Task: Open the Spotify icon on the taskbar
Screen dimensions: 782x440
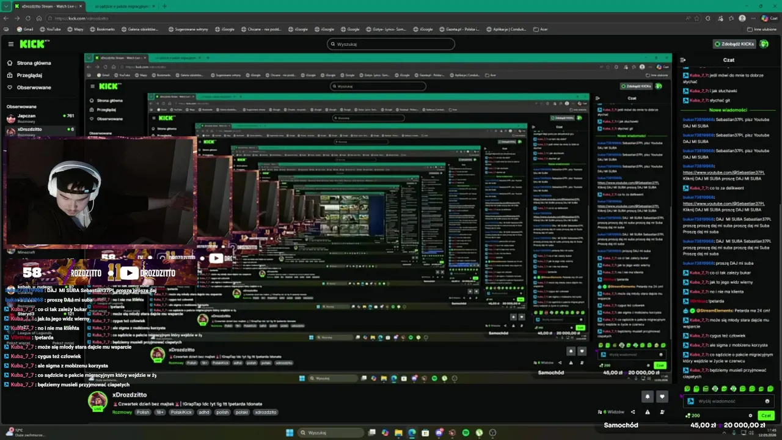Action: (466, 433)
